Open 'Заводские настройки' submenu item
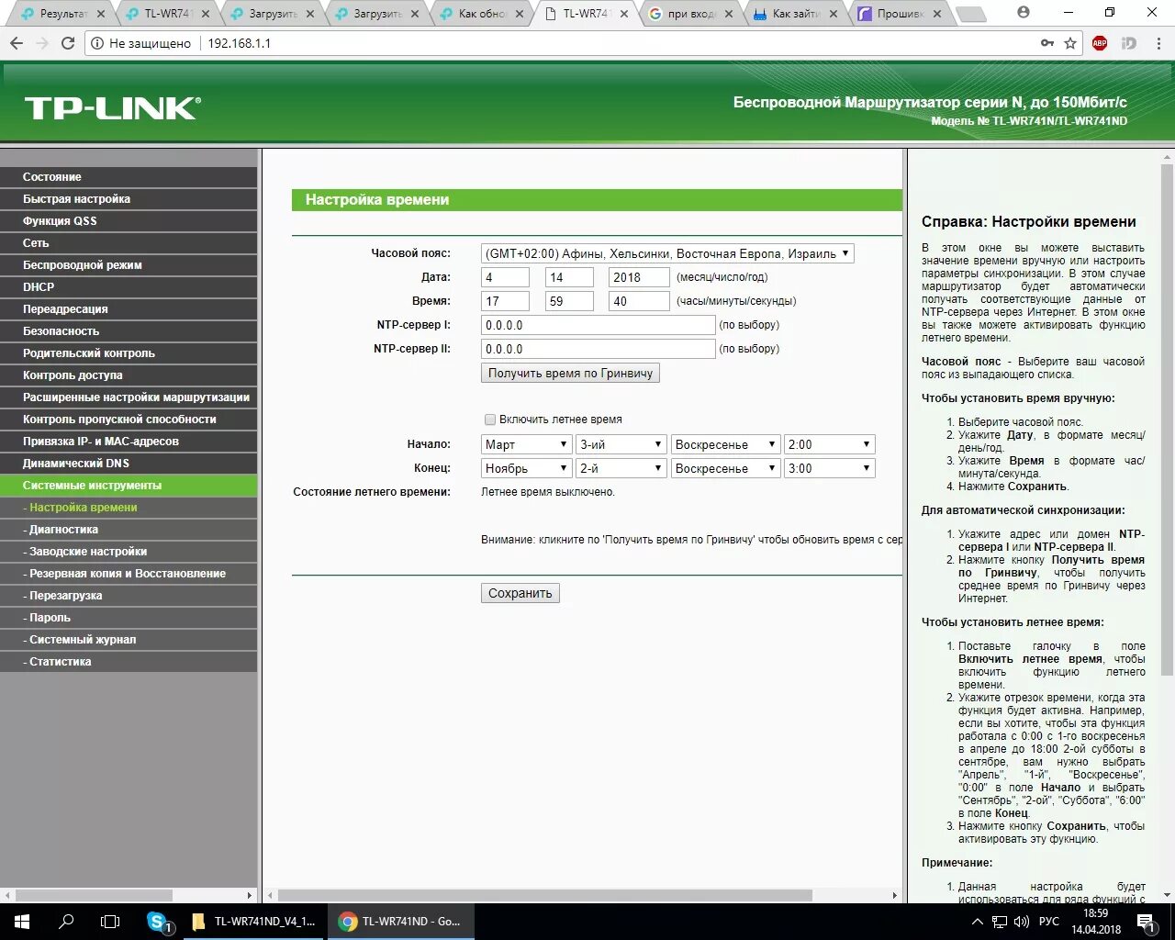This screenshot has height=940, width=1175. [129, 552]
